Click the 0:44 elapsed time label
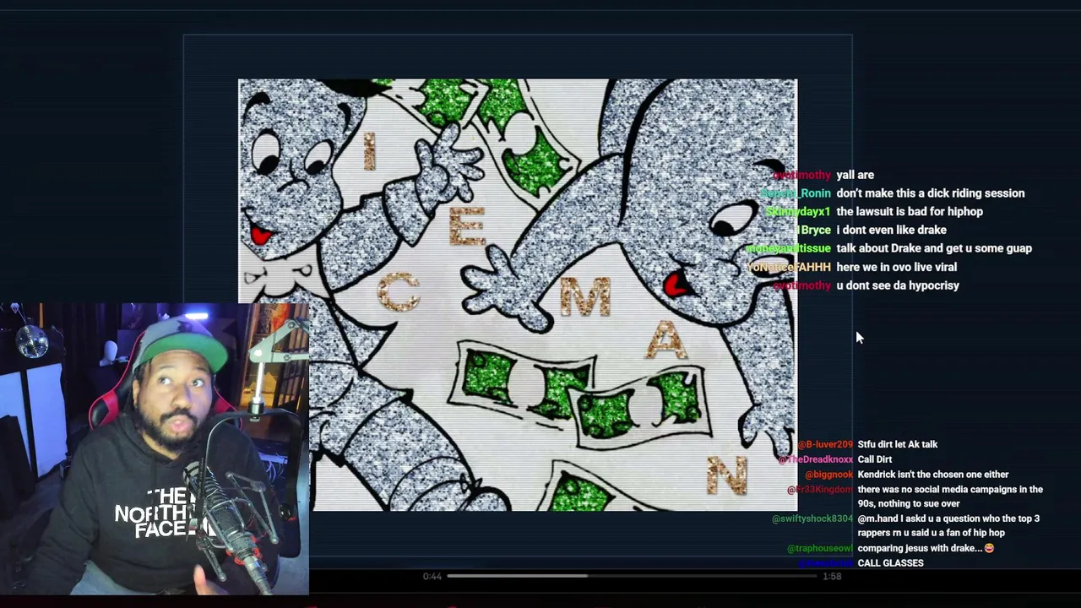 [x=432, y=576]
